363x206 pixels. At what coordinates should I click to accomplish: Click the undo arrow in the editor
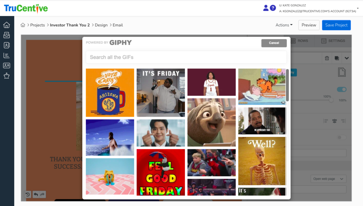coord(35,194)
